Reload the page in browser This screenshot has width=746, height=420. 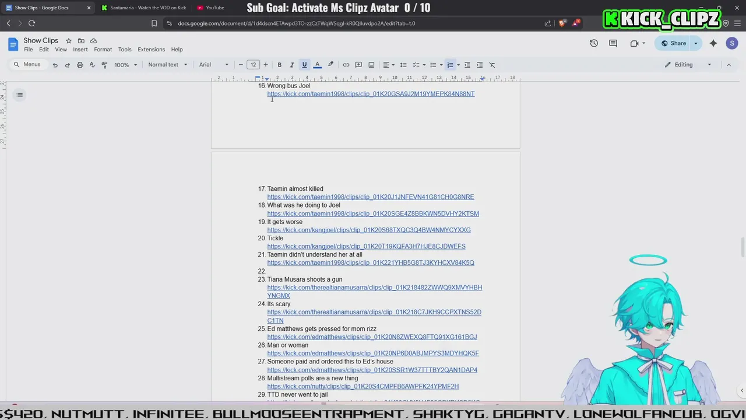31,23
